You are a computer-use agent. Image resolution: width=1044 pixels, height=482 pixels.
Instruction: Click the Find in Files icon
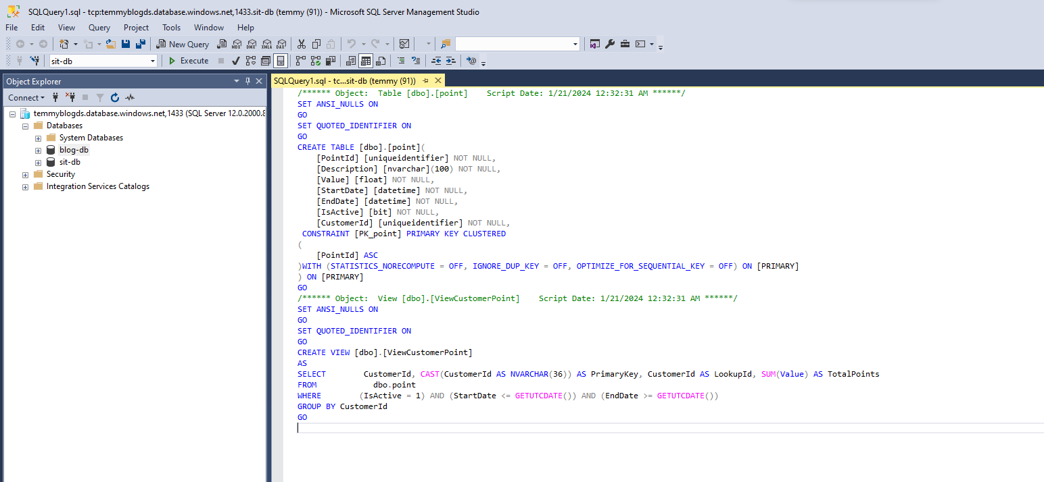click(445, 44)
